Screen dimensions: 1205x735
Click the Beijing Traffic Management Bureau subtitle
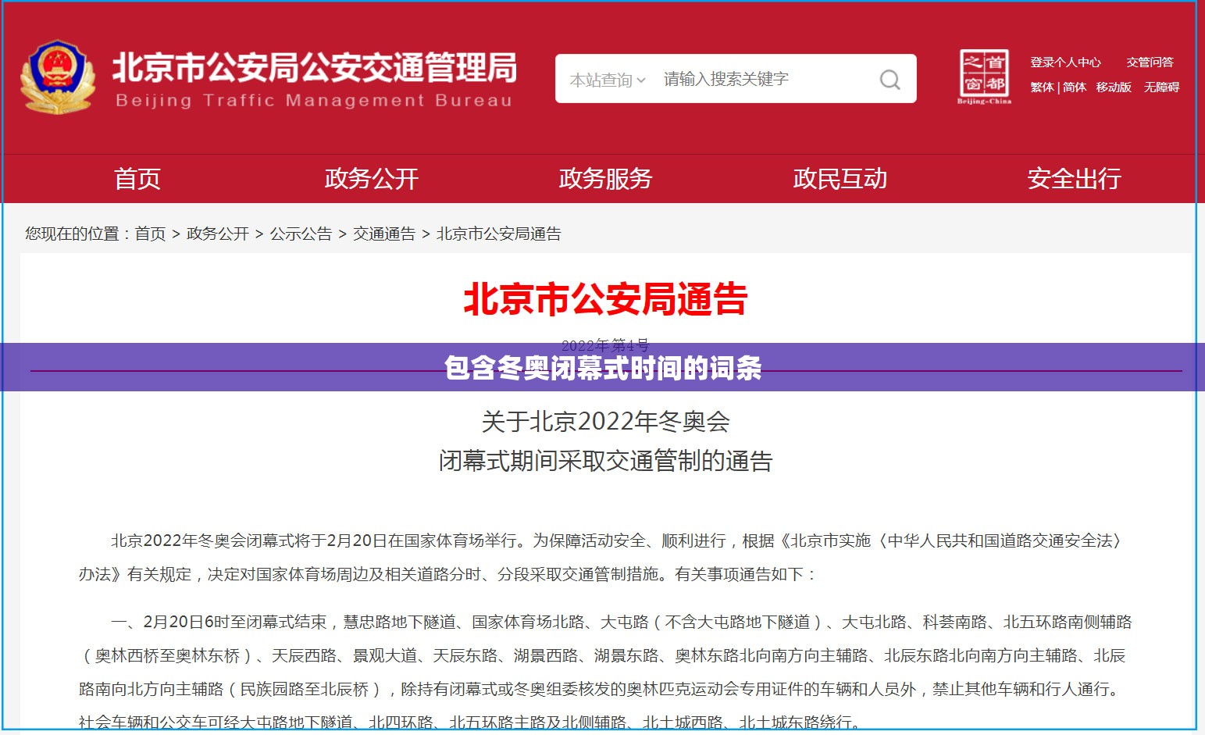coord(314,101)
